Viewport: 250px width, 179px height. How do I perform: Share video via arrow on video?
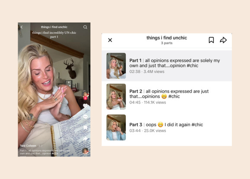point(86,139)
